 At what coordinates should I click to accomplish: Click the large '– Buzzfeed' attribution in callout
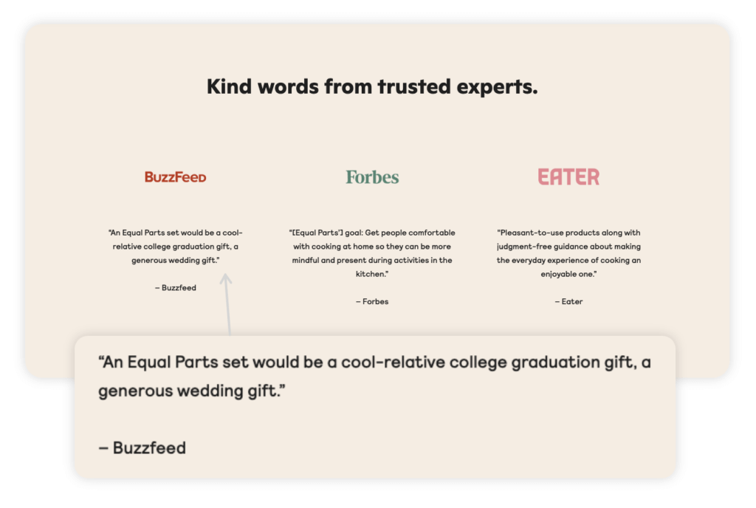(x=142, y=447)
